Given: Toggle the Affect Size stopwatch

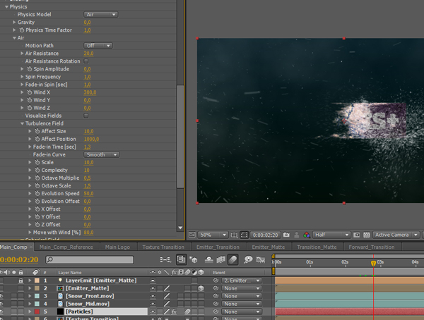Looking at the screenshot, I should point(37,131).
